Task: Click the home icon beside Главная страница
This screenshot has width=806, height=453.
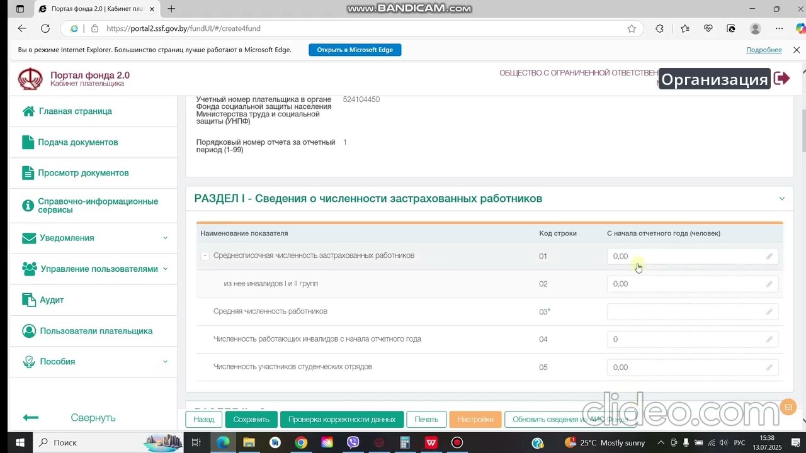Action: coord(28,111)
